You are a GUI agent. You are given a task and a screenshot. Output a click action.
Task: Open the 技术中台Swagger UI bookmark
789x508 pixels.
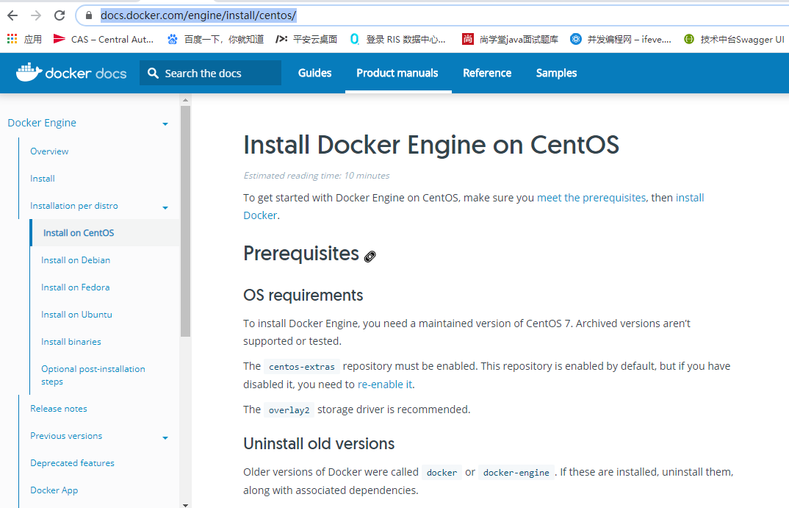point(733,39)
